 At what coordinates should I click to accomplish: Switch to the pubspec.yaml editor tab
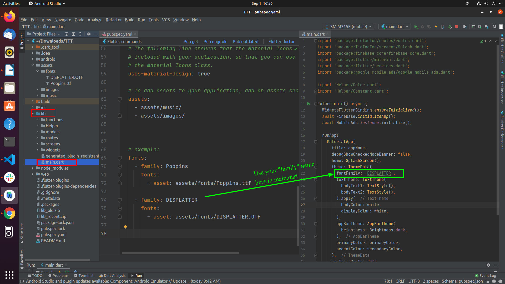[x=119, y=34]
